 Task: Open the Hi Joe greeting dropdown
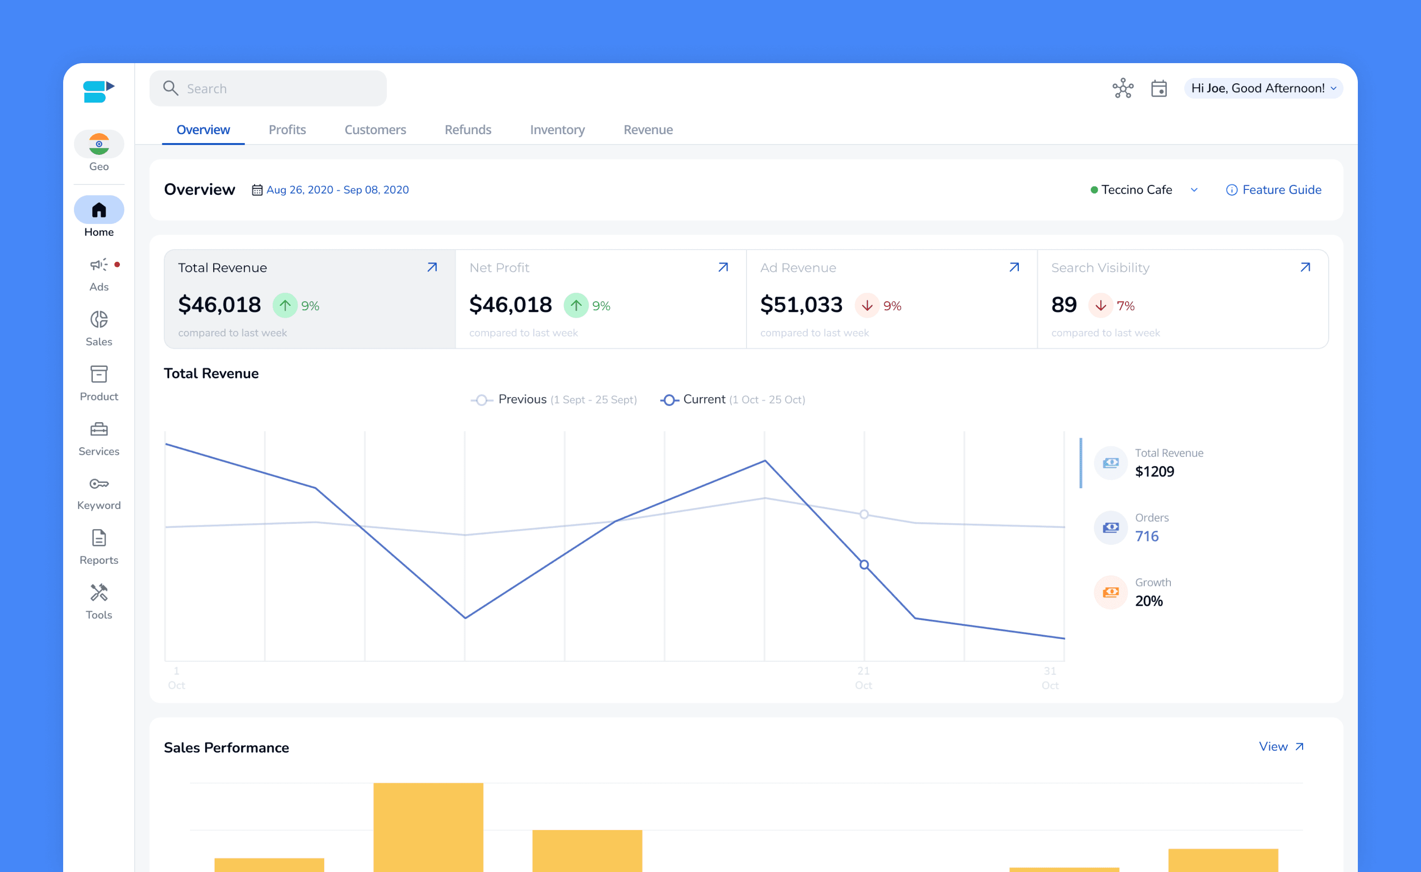[1263, 88]
